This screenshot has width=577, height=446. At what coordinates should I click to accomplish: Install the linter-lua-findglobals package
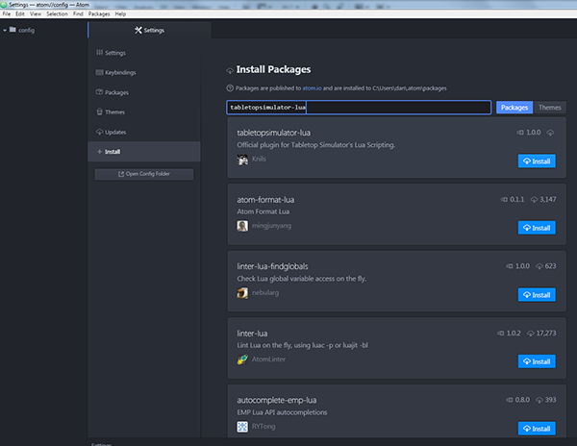click(x=537, y=294)
